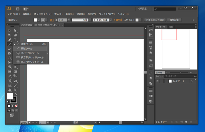Viewport: 205px width, 132px height.
Task: Choose スパイラルツール from the flyout
Action: [30, 53]
